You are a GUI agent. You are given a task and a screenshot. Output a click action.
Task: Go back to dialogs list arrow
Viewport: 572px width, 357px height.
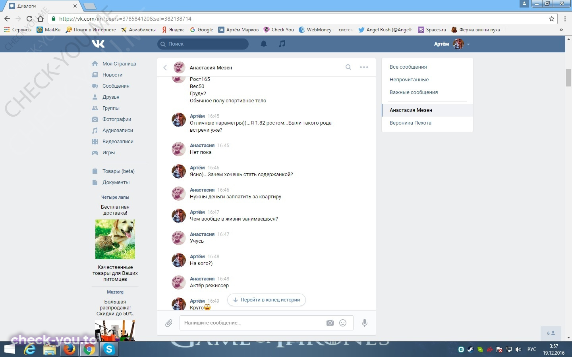pos(165,67)
